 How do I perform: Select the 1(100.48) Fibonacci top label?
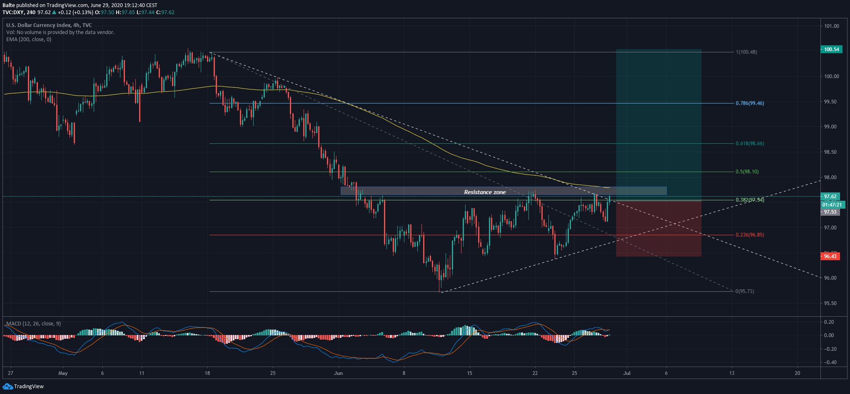coord(746,52)
